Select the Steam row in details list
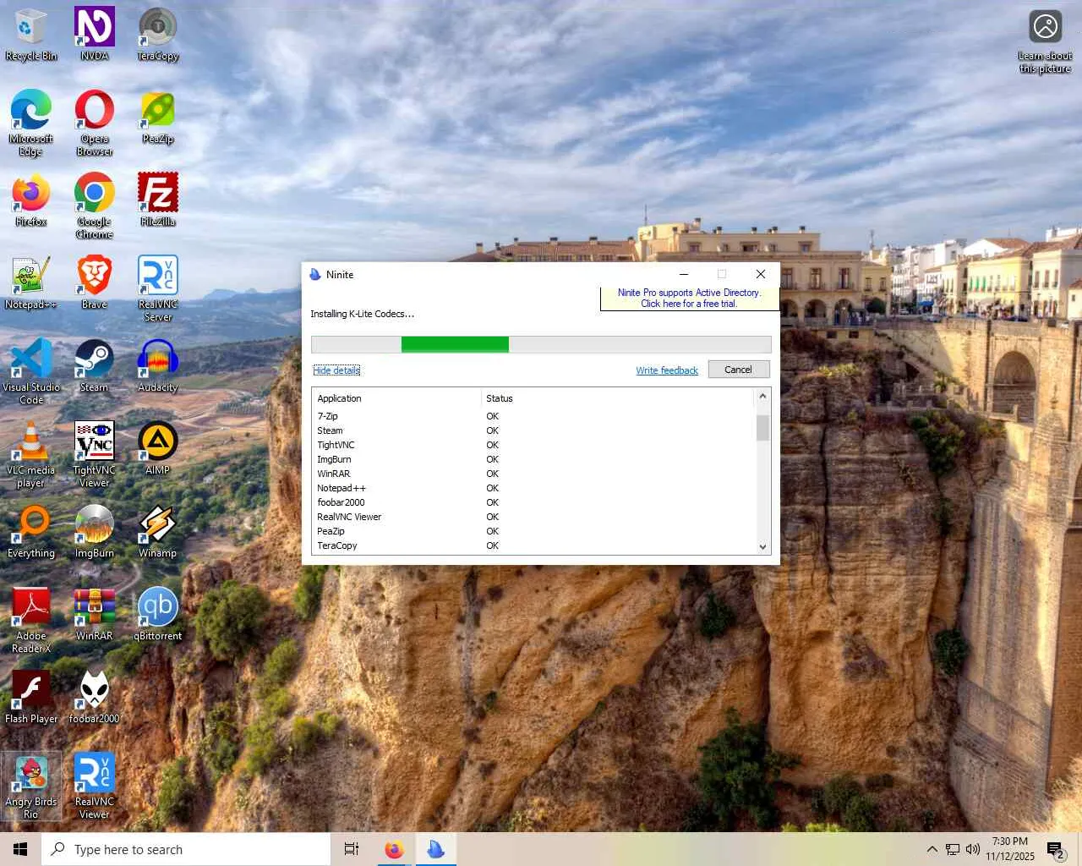This screenshot has height=866, width=1082. click(x=533, y=430)
